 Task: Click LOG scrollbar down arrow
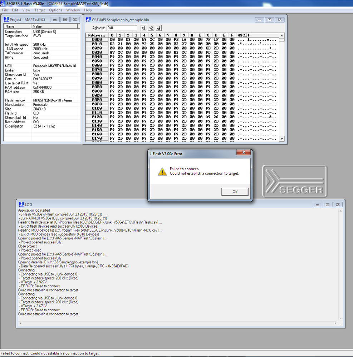341,318
